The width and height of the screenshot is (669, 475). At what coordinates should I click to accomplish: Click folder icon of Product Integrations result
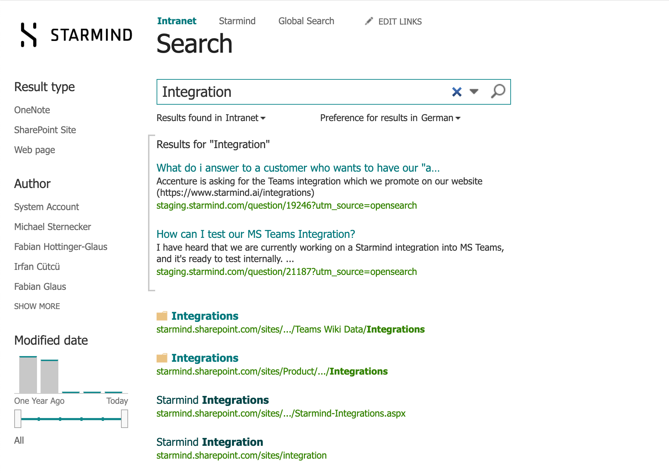click(162, 358)
